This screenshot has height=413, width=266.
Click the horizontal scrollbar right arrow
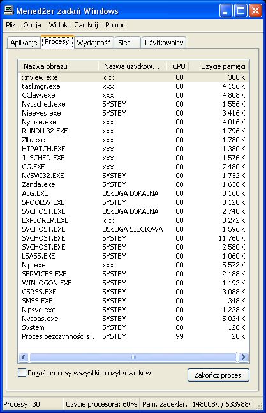click(x=243, y=357)
